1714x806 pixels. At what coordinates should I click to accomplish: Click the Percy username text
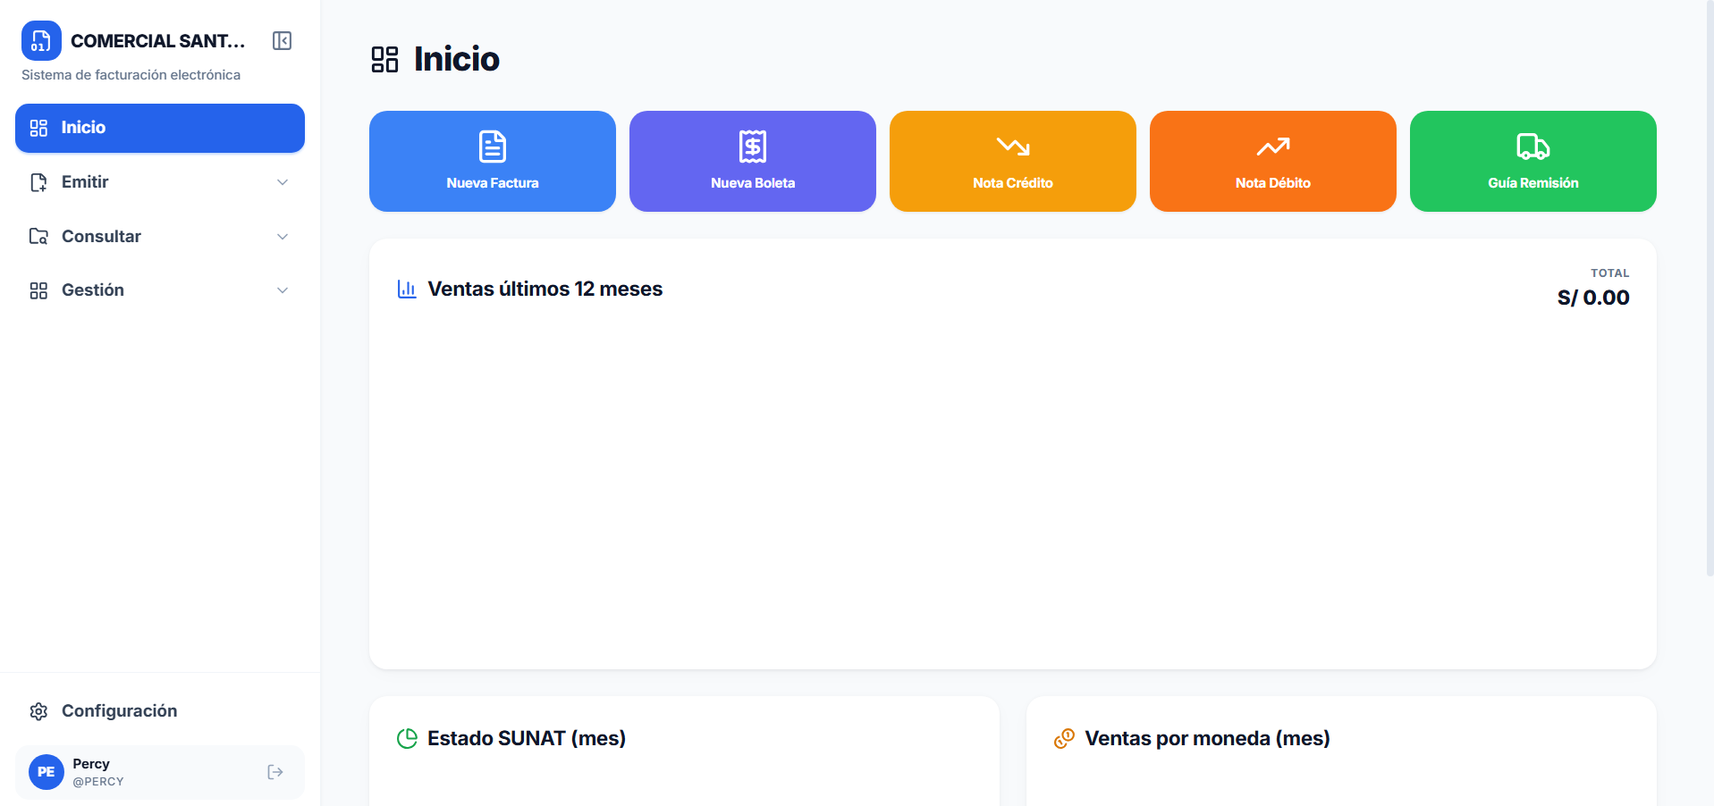[x=91, y=764]
